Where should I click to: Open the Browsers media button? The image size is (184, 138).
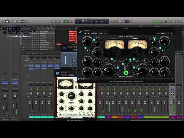coord(180,22)
